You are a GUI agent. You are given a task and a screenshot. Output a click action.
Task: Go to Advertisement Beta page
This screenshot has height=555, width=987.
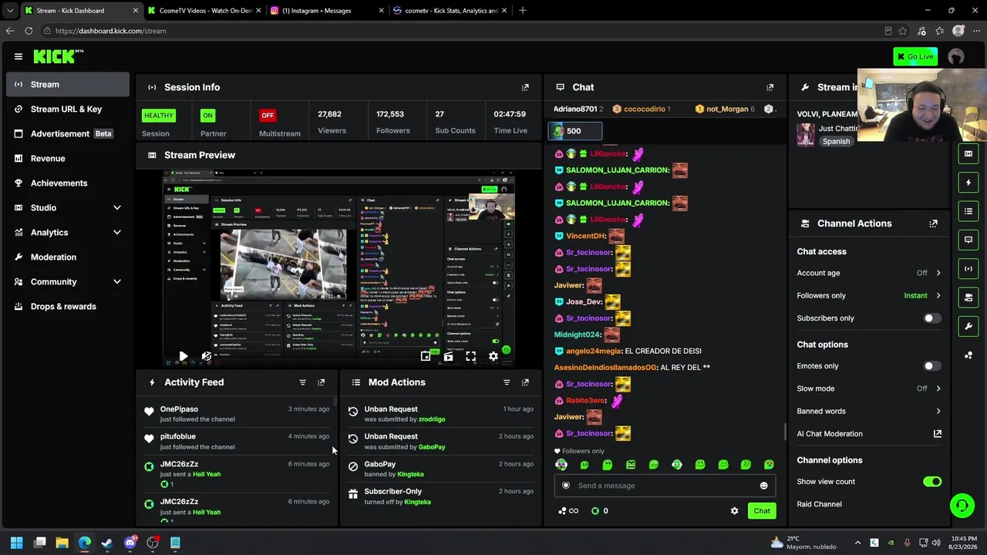coord(68,133)
